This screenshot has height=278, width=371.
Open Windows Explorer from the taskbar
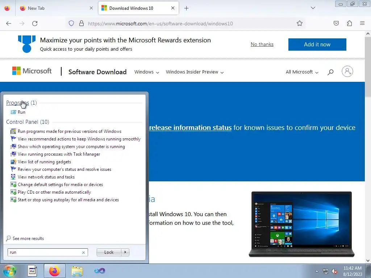pos(77,271)
